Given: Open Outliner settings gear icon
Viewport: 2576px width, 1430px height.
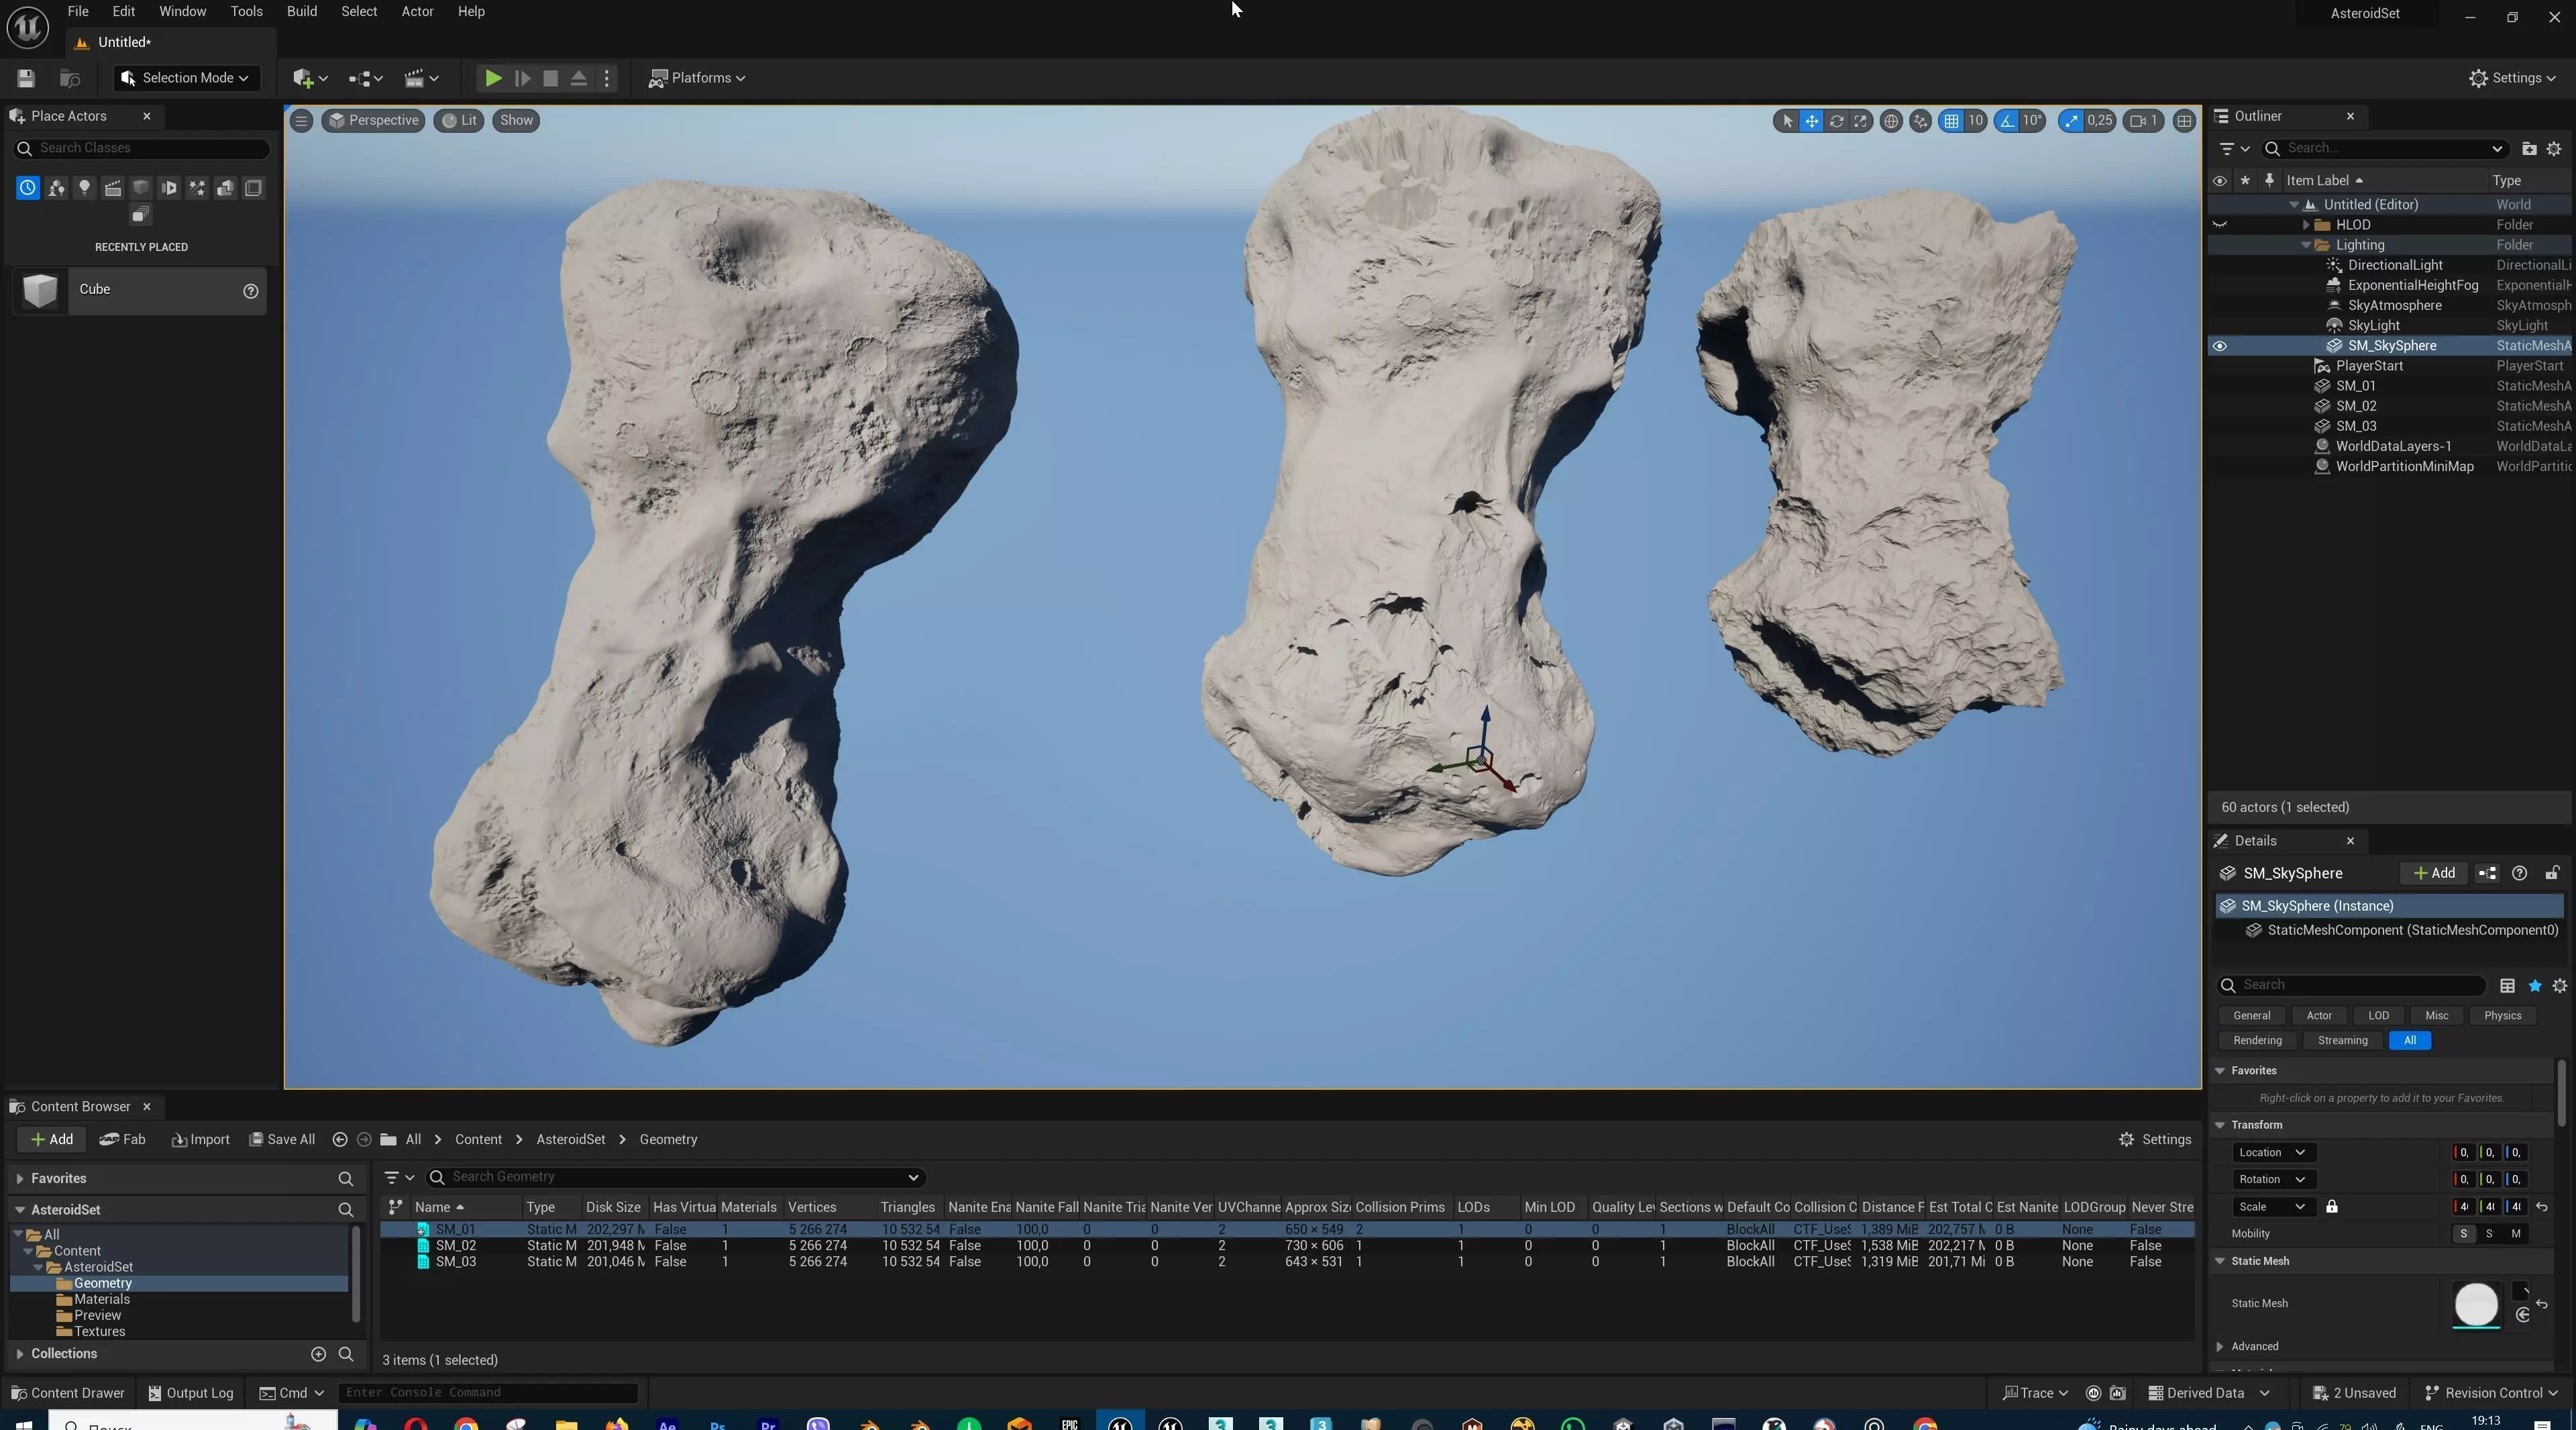Looking at the screenshot, I should [x=2554, y=149].
